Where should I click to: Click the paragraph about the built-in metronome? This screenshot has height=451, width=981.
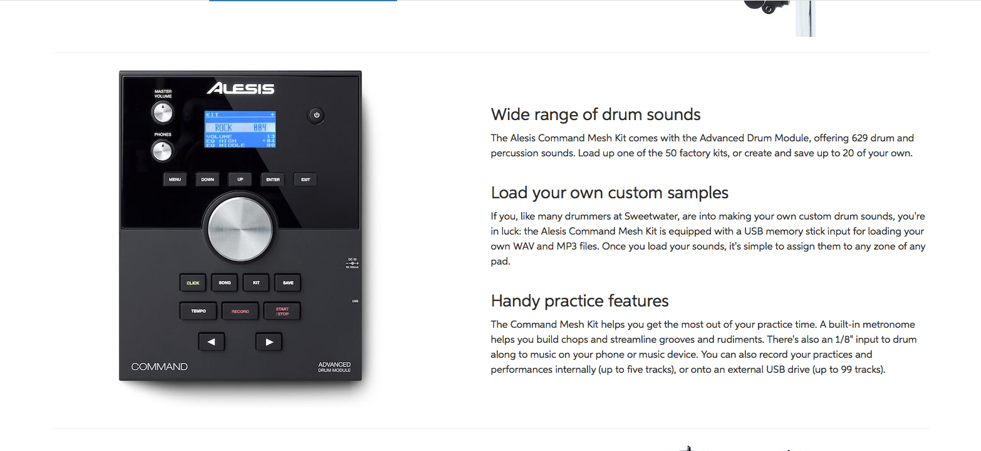pyautogui.click(x=703, y=347)
